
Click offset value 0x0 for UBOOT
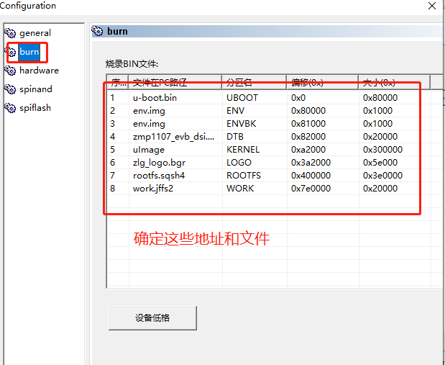click(298, 98)
